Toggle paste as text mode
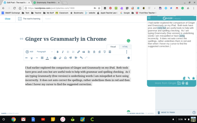197x123 pixels. [55, 58]
